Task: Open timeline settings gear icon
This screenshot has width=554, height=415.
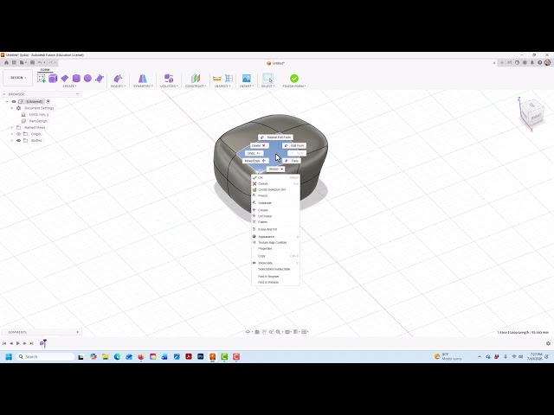Action: click(x=548, y=343)
